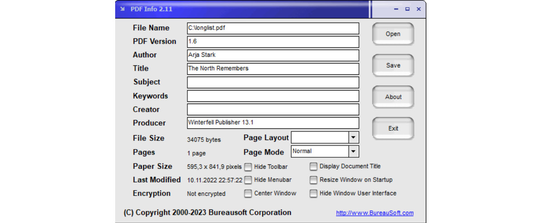This screenshot has height=223, width=542.
Task: Expand the Page Layout dropdown
Action: click(354, 137)
